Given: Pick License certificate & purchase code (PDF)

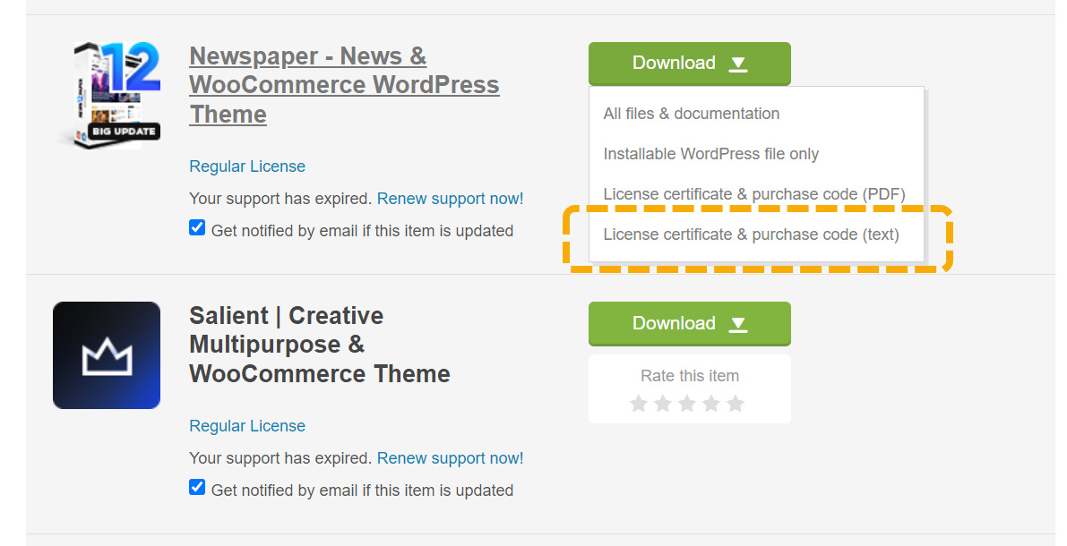Looking at the screenshot, I should [x=754, y=194].
